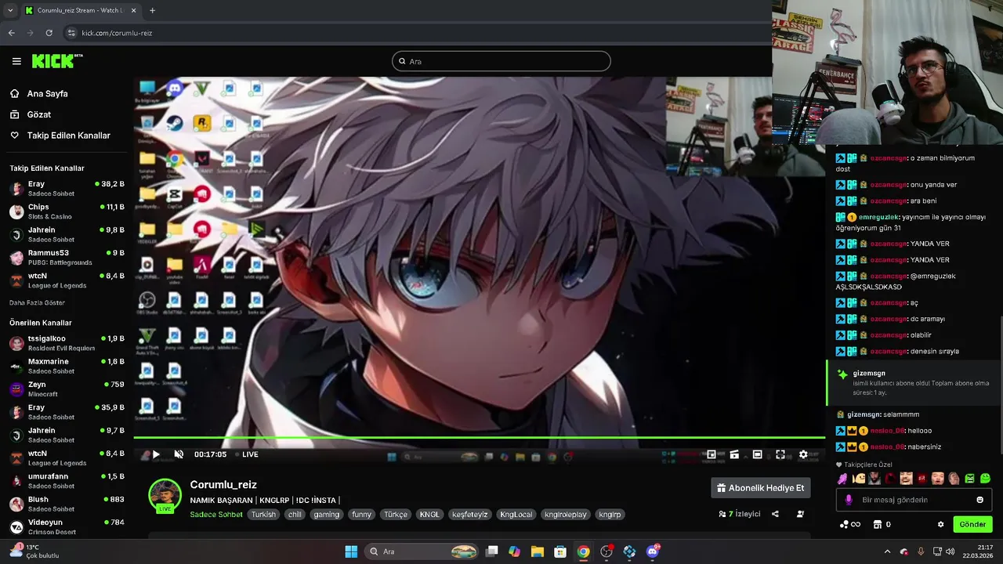This screenshot has height=564, width=1003.
Task: Toggle mini player mode
Action: [x=712, y=454]
